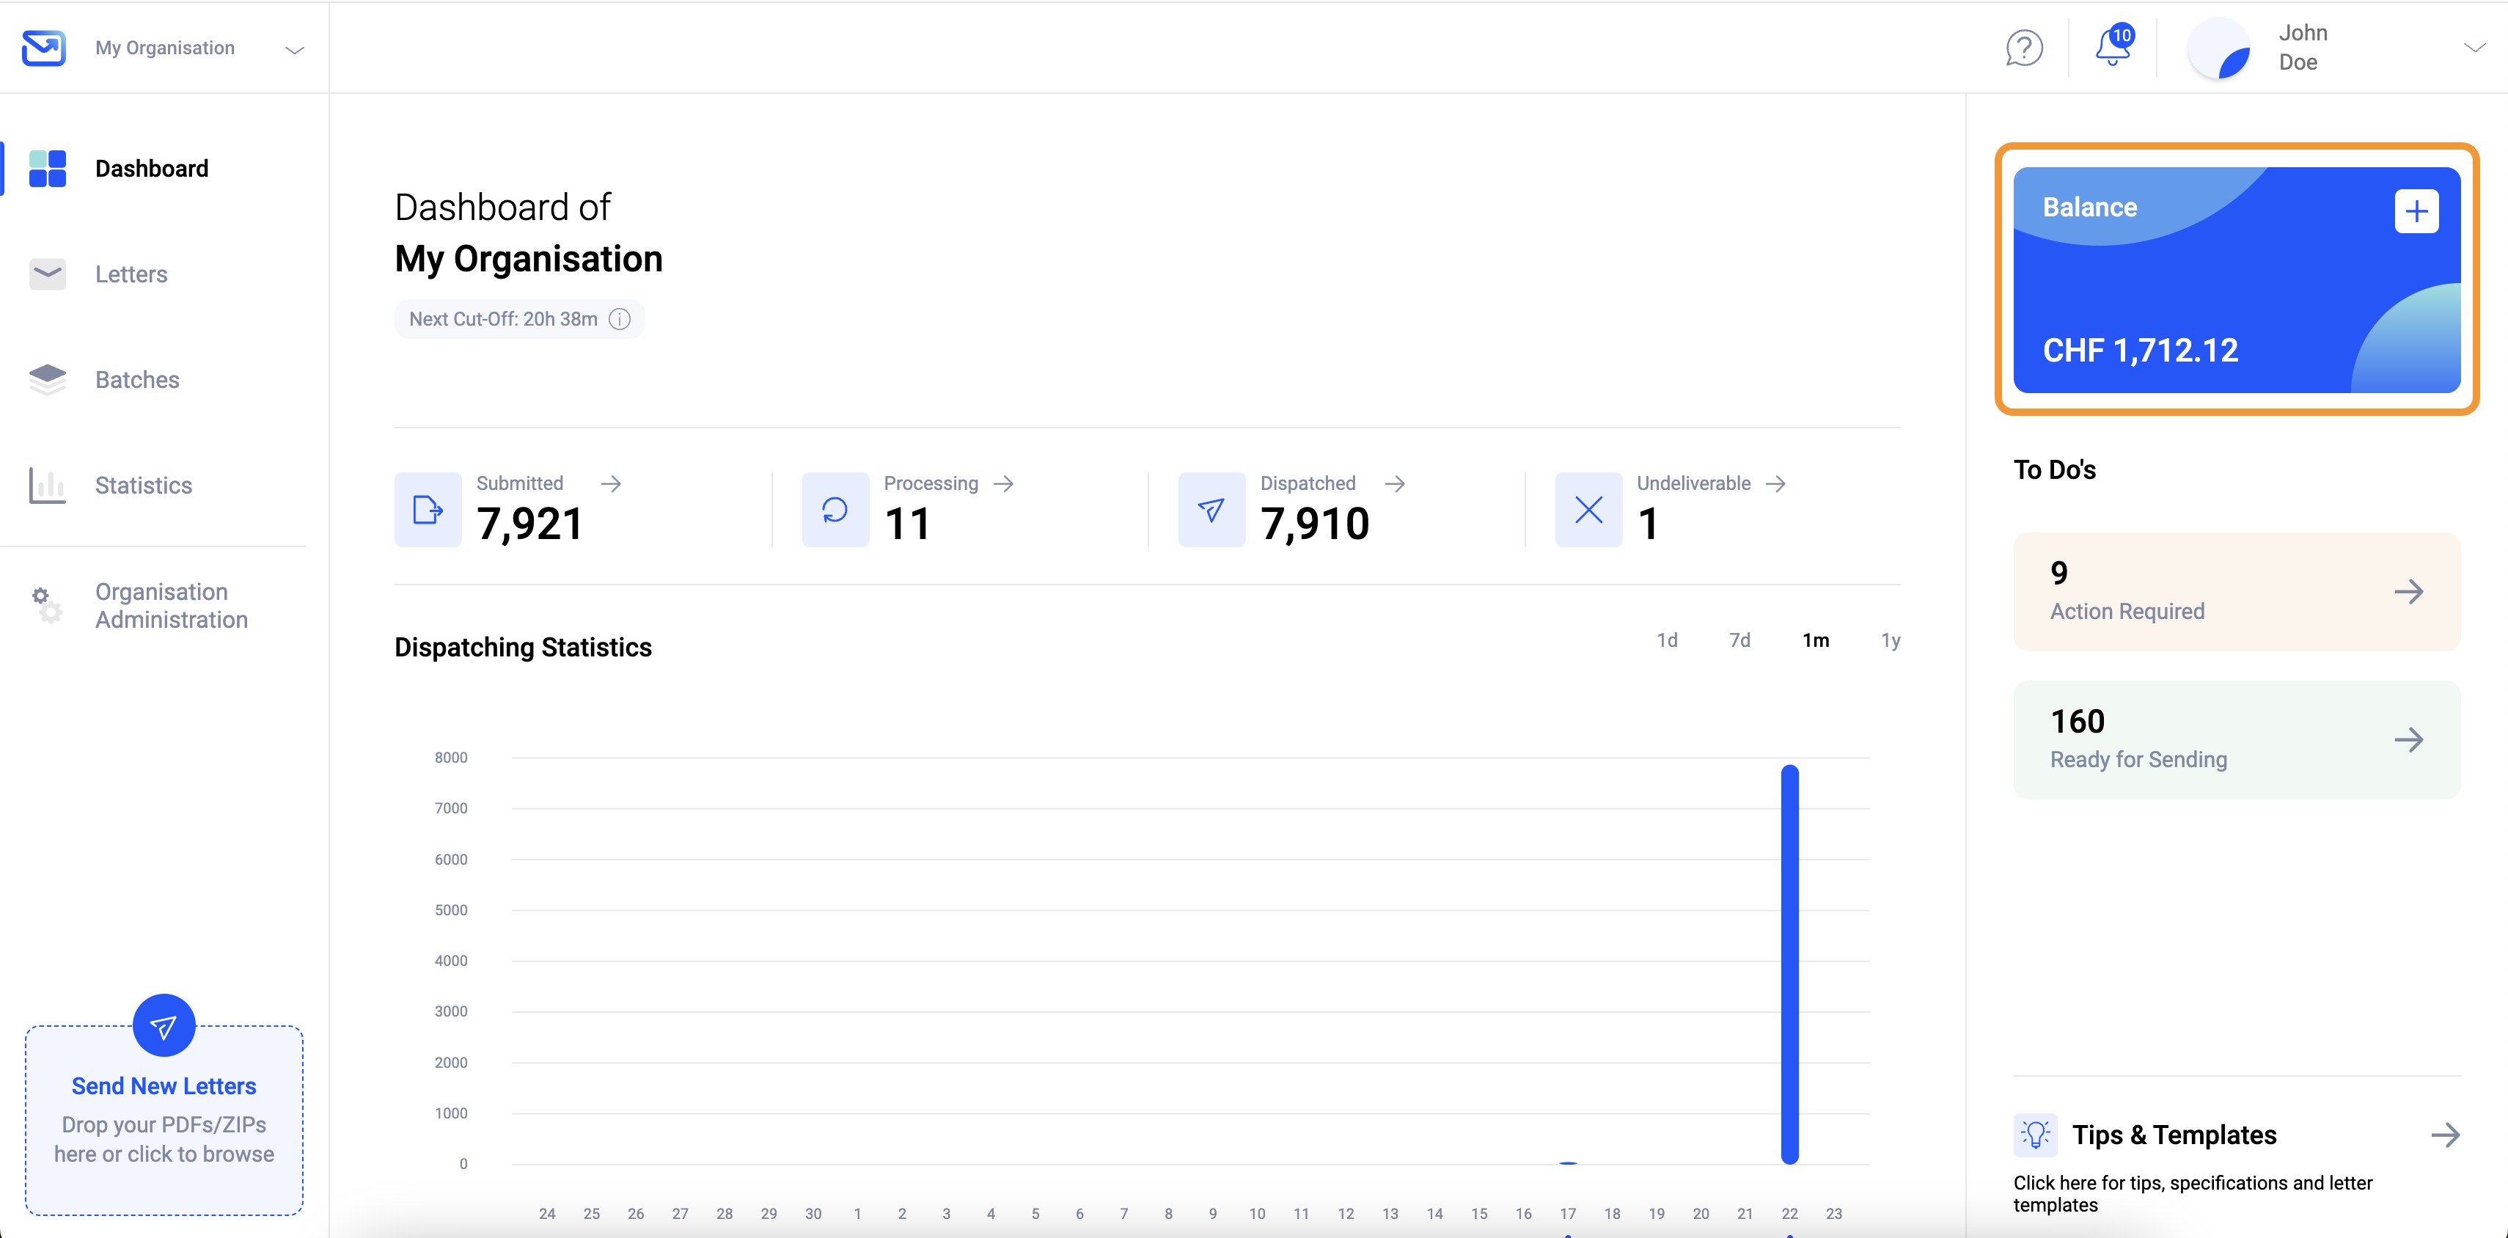Click the arrow on Action Required card
The width and height of the screenshot is (2508, 1238).
click(x=2409, y=591)
